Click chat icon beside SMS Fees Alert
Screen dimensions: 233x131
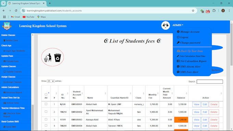tap(178, 72)
